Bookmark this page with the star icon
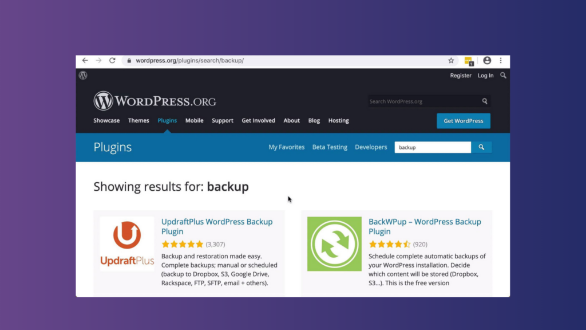 tap(451, 61)
